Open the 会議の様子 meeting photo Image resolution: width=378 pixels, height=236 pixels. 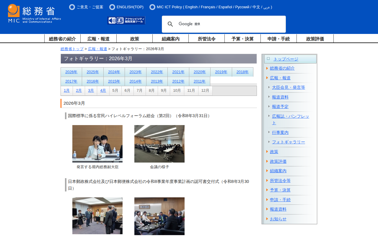159,144
